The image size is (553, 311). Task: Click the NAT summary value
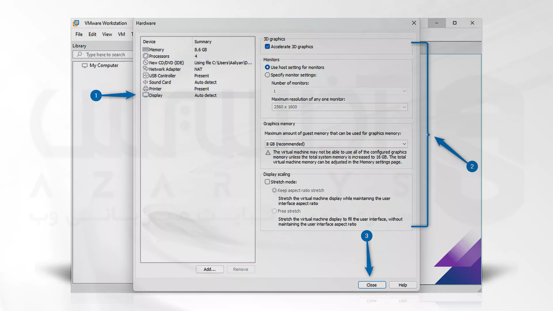pyautogui.click(x=198, y=69)
